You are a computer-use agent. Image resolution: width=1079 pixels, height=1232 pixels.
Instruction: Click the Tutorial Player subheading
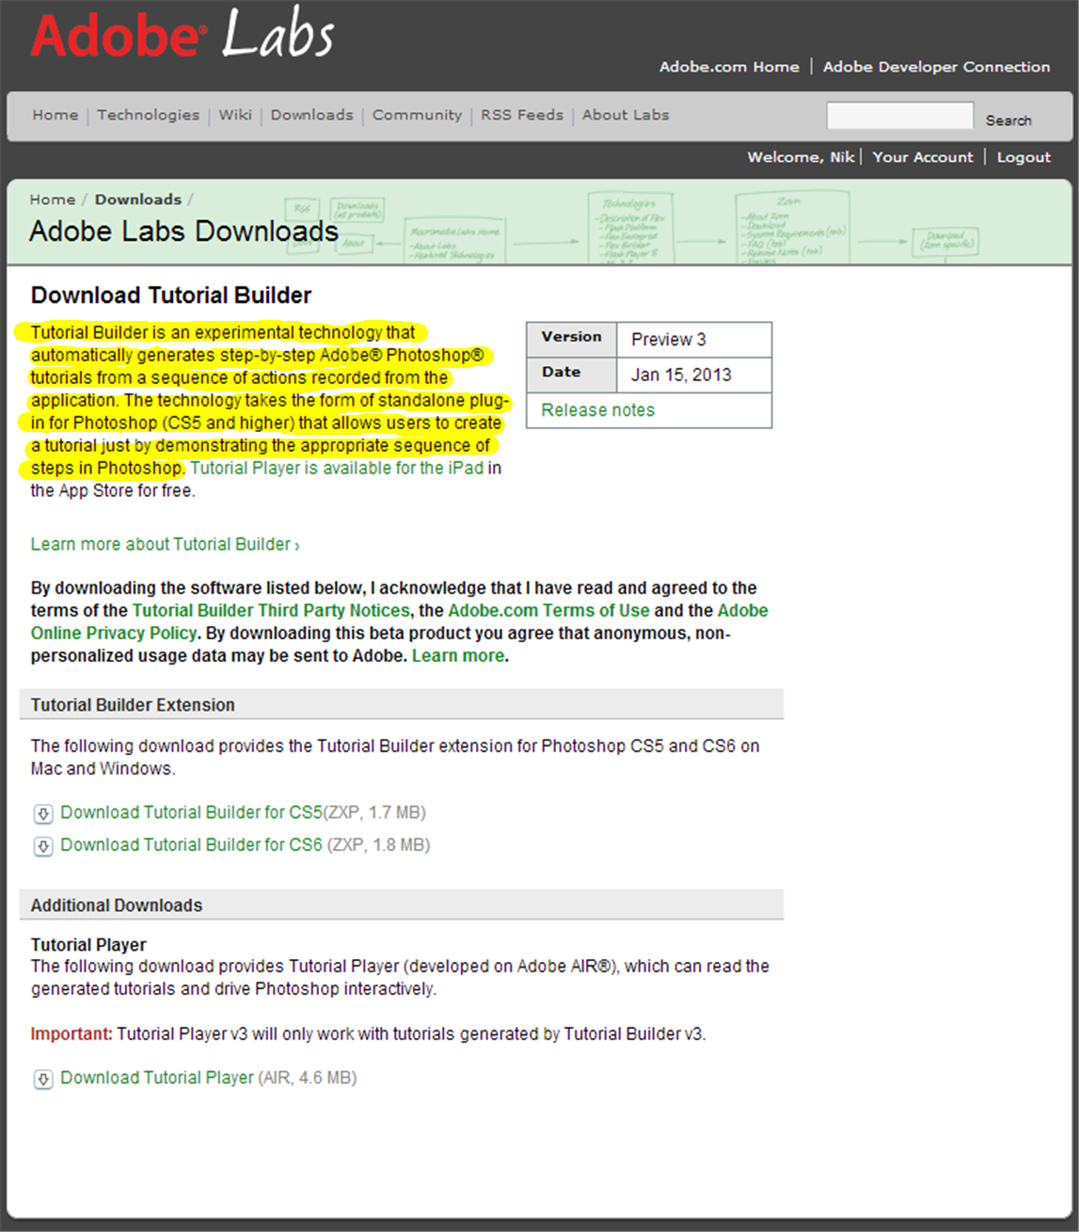click(88, 945)
